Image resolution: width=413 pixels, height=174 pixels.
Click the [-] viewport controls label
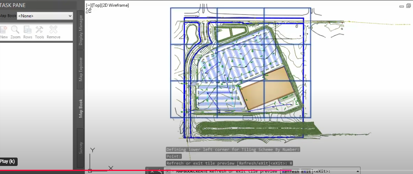(89, 5)
